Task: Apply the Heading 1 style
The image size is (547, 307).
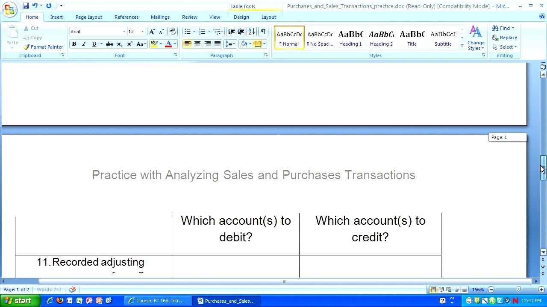Action: click(x=350, y=38)
